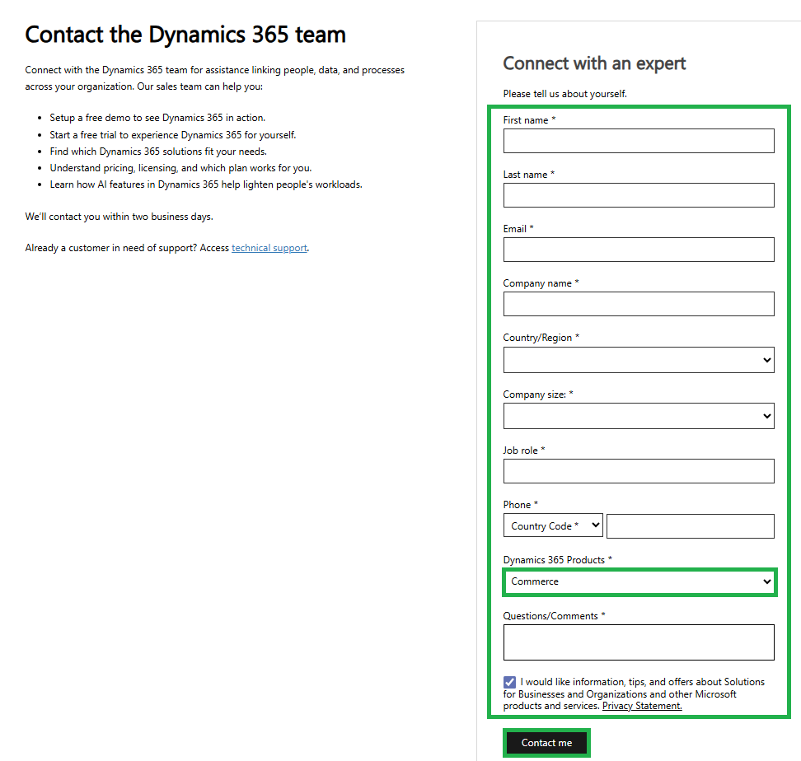Click "Please tell us about yourself" text
This screenshot has width=801, height=761.
point(565,94)
